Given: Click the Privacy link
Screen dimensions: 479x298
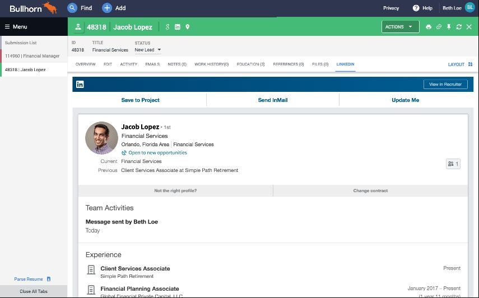Looking at the screenshot, I should 391,8.
